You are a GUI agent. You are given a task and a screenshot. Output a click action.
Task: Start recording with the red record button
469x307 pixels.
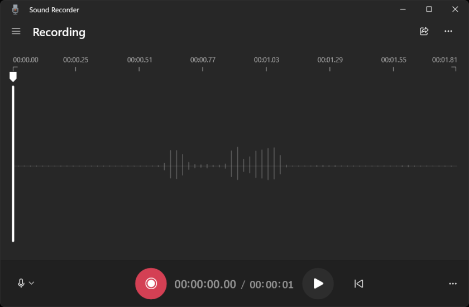point(151,284)
